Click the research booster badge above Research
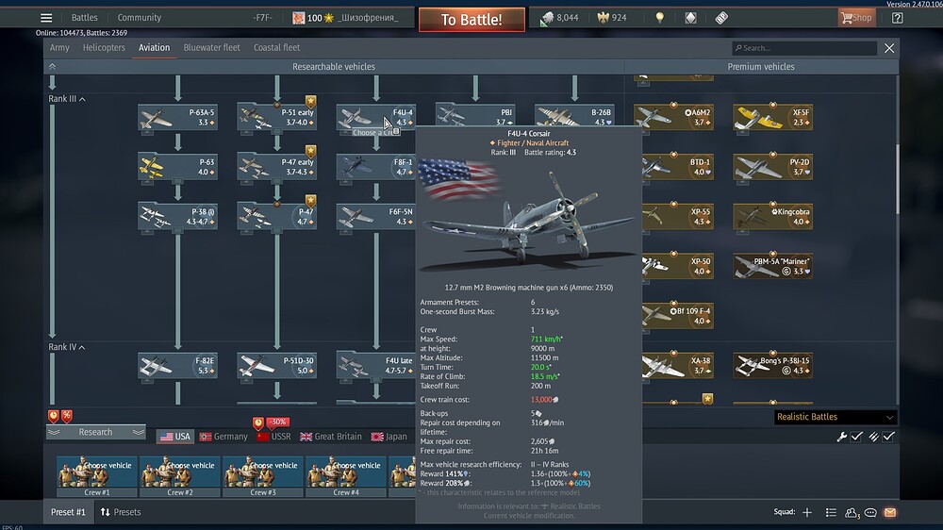Viewport: 943px width, 530px height. (54, 416)
